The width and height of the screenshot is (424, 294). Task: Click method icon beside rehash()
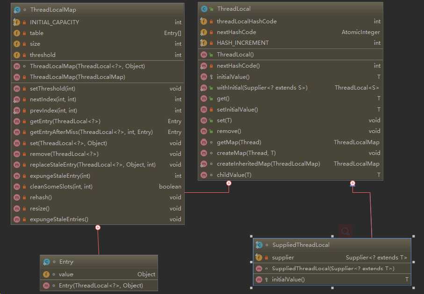point(17,197)
